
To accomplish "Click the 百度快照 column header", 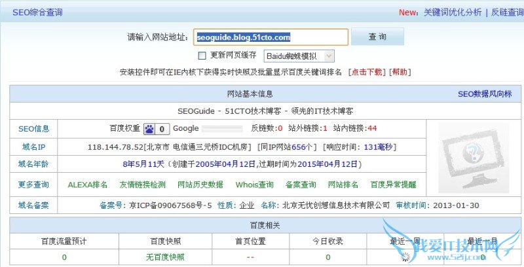I will pos(166,241).
